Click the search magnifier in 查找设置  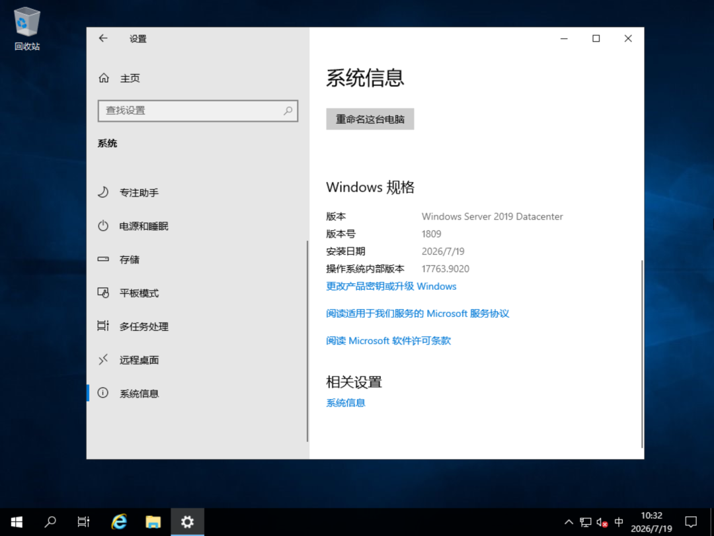click(x=288, y=111)
